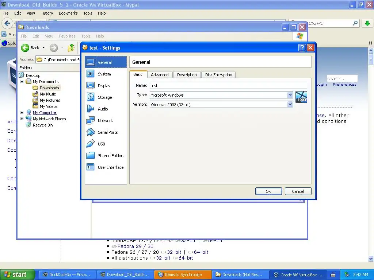
Task: Open the Network settings category
Action: 106,121
